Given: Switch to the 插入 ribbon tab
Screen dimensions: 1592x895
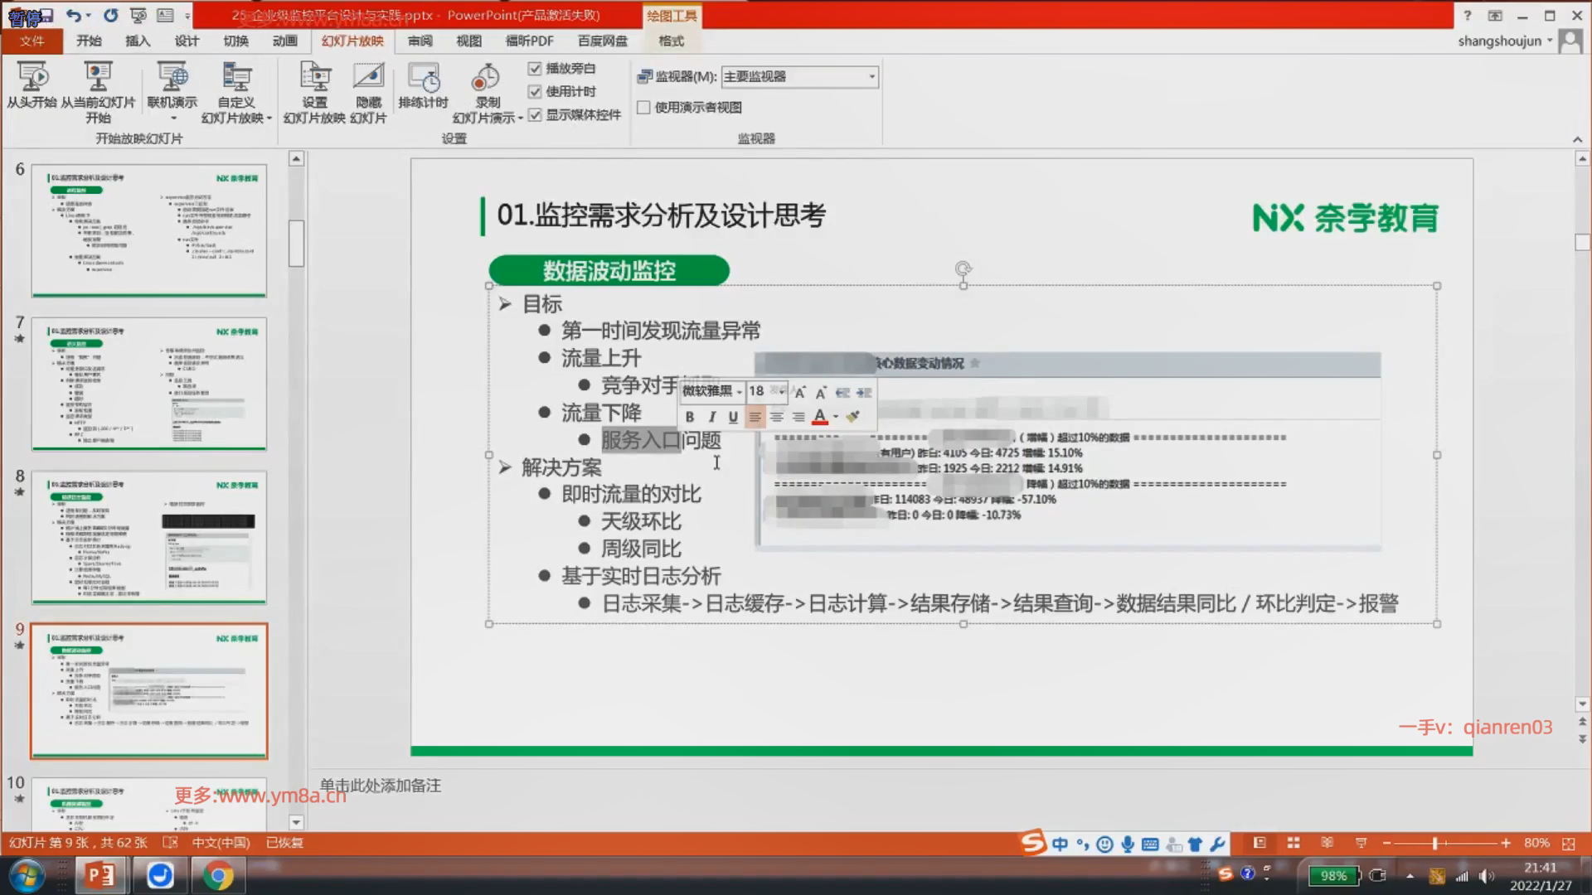Looking at the screenshot, I should pyautogui.click(x=138, y=41).
